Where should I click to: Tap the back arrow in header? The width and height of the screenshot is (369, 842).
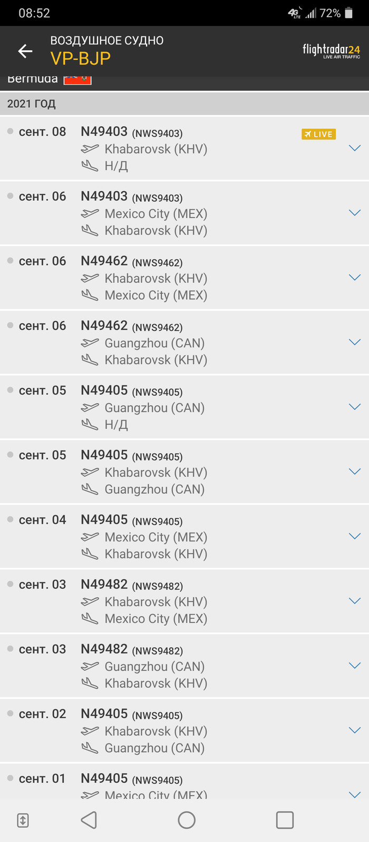25,51
